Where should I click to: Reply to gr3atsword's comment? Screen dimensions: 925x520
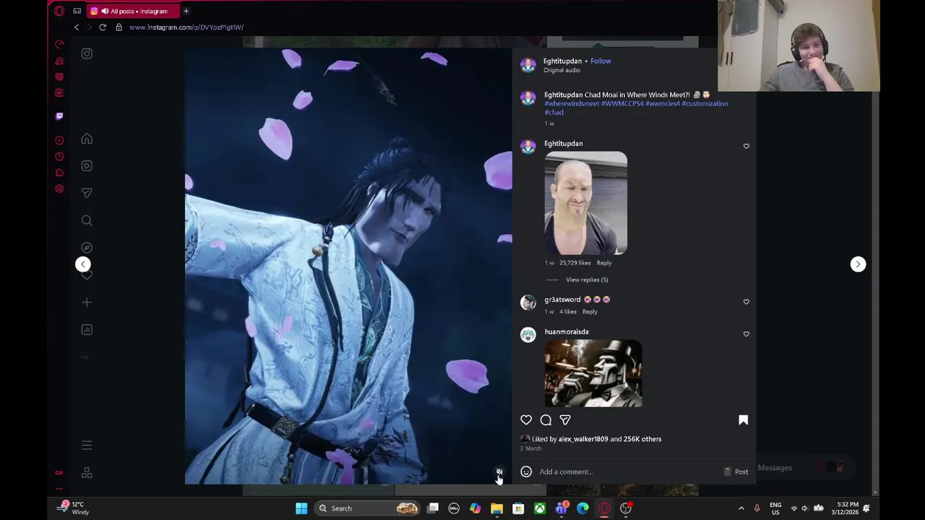click(x=590, y=312)
